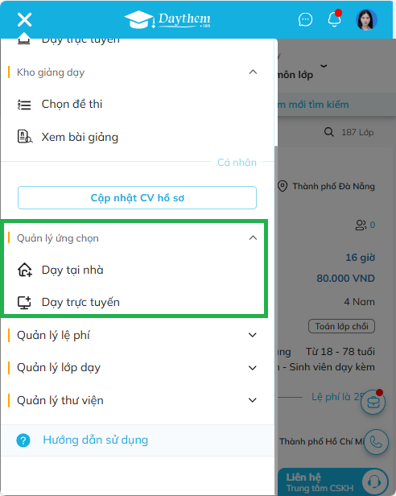Open Hướng dẫn sử dụng help link
This screenshot has height=496, width=396.
click(x=96, y=440)
